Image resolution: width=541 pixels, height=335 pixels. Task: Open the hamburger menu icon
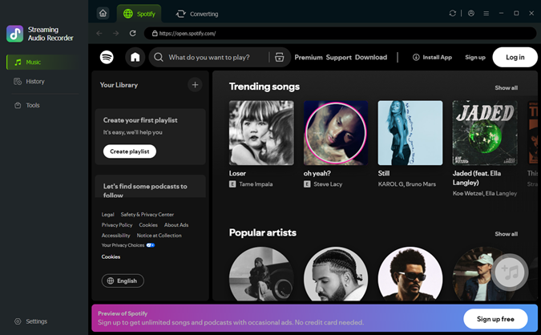(x=486, y=14)
